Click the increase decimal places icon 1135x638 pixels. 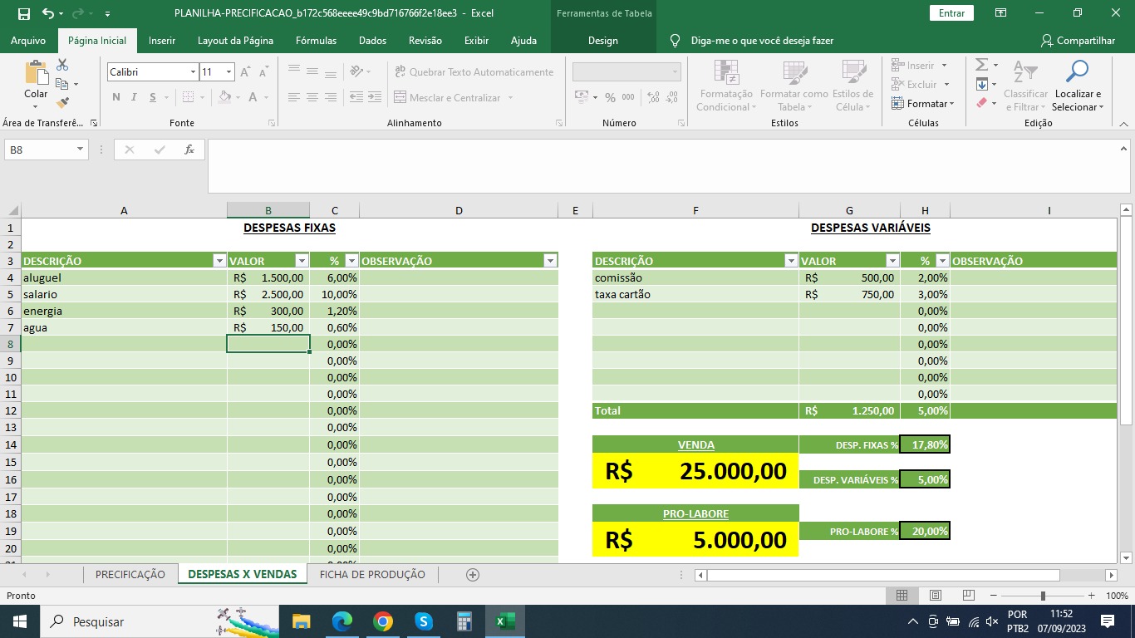[x=652, y=97]
